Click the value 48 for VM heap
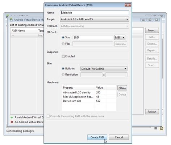171x145 pixels. click(97, 97)
